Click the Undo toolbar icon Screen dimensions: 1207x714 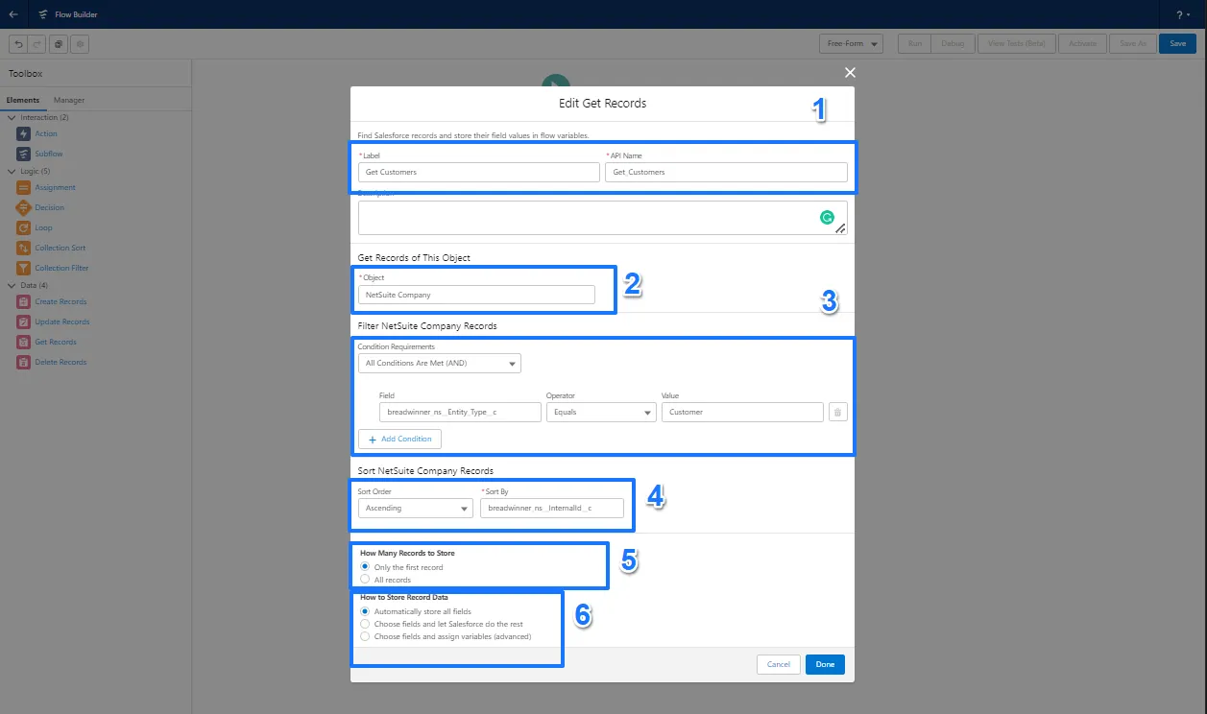point(17,44)
